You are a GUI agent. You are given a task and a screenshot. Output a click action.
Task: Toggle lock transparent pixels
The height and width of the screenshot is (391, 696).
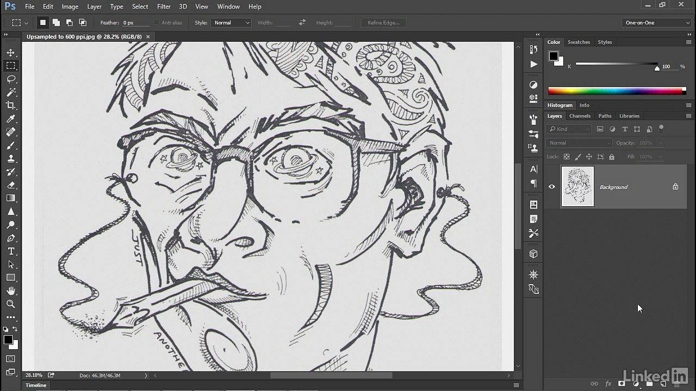tap(567, 157)
